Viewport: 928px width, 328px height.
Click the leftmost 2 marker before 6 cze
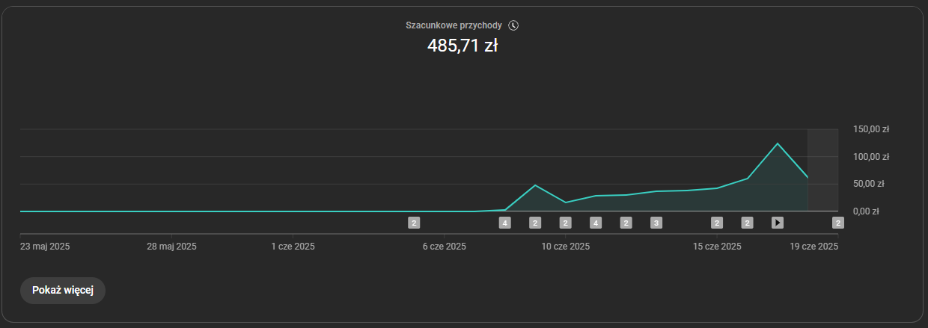point(414,222)
